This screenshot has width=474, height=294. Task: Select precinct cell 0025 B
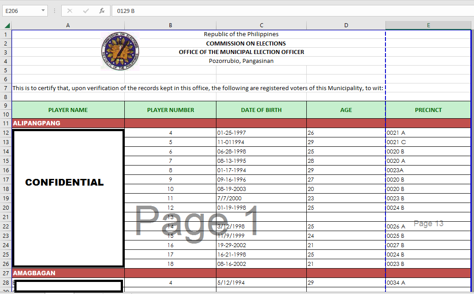(428, 236)
